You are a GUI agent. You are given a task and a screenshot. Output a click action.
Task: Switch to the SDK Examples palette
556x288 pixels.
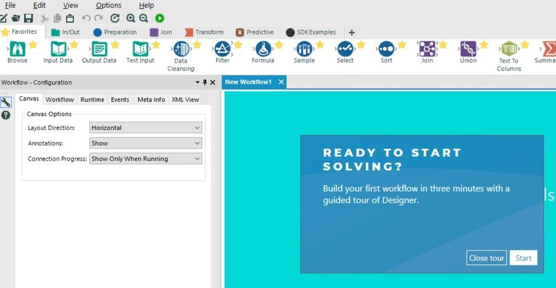pyautogui.click(x=311, y=32)
